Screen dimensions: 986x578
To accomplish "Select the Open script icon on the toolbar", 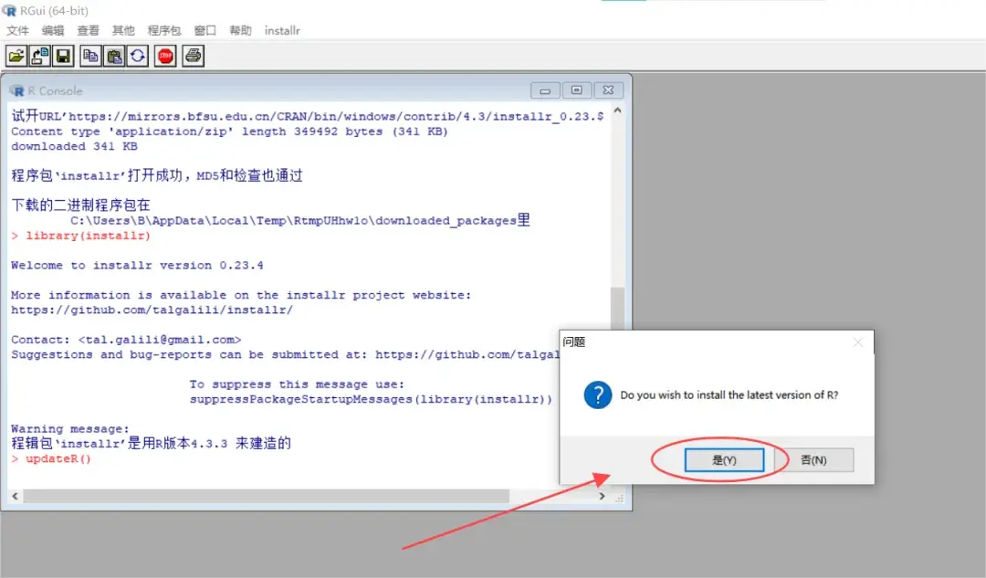I will click(x=16, y=56).
